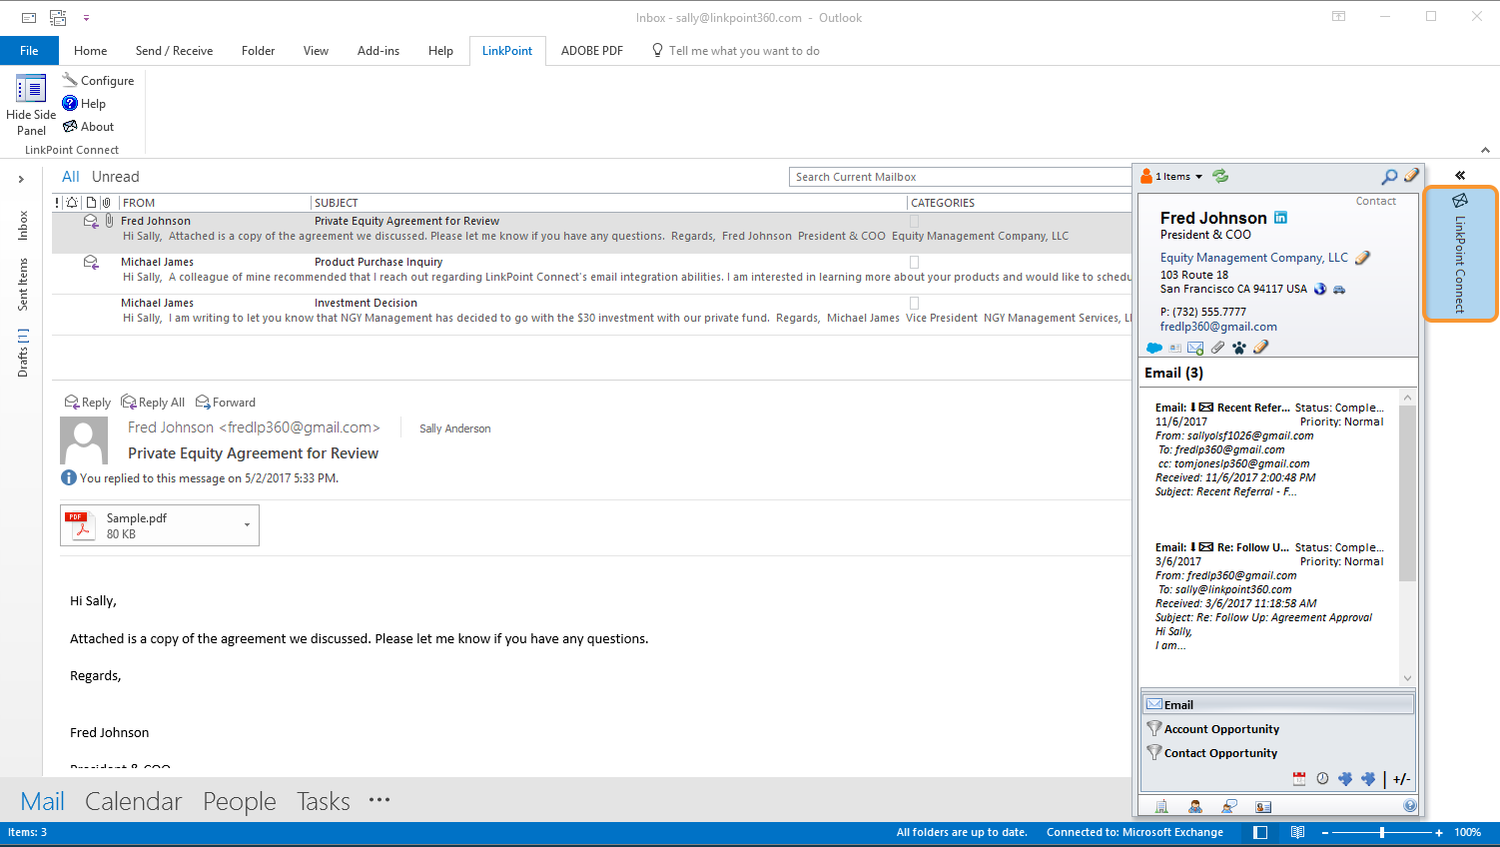
Task: Click the Salesforce cloud icon under contact
Action: (1154, 348)
